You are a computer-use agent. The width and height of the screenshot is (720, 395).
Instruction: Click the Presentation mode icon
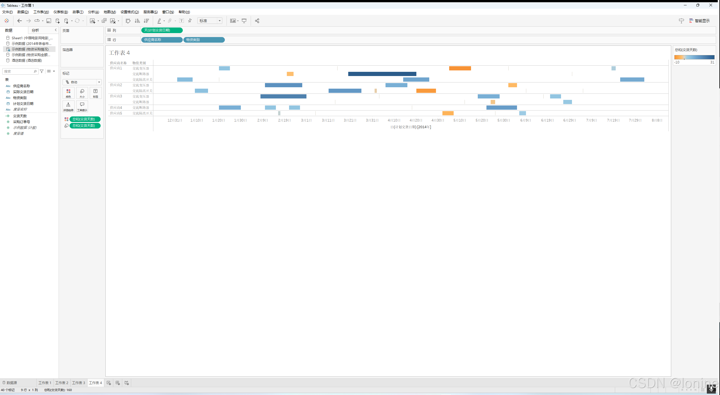[x=244, y=21]
